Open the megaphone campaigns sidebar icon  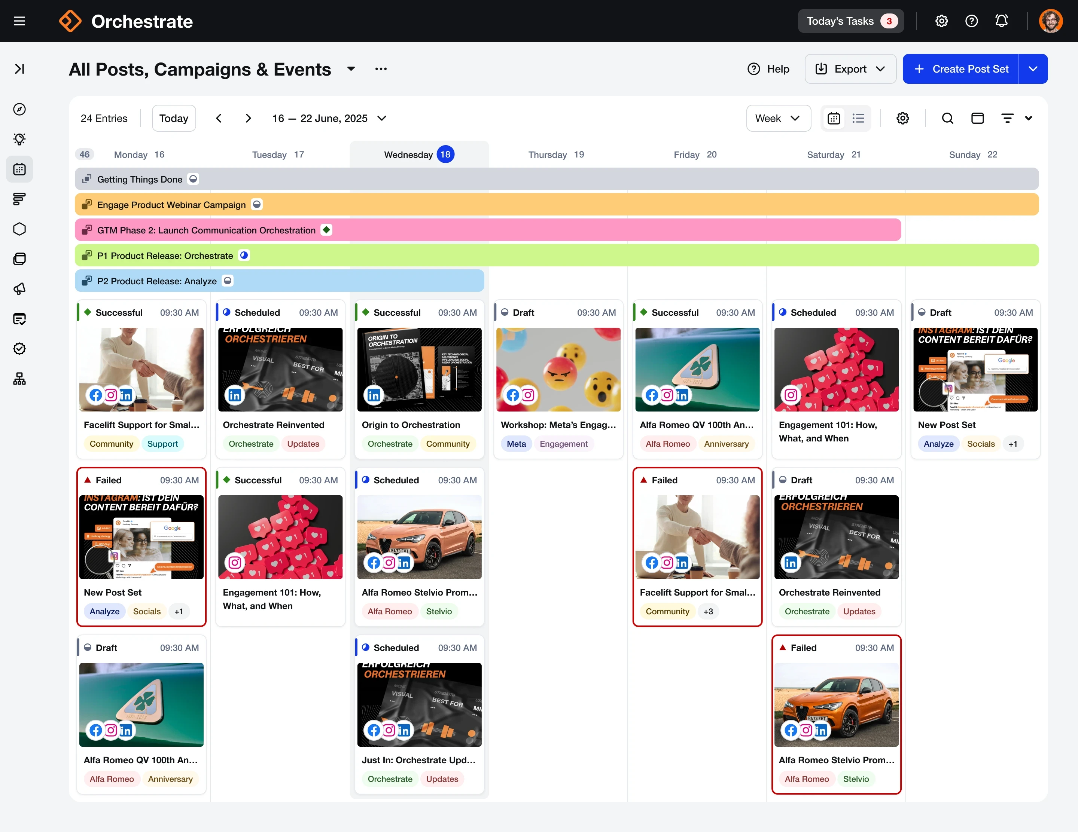tap(19, 289)
